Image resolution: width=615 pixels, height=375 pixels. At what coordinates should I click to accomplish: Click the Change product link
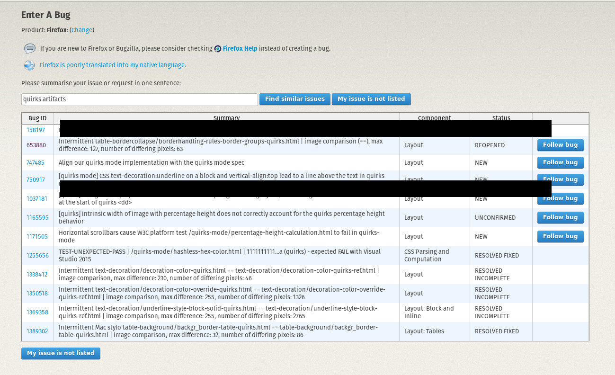coord(82,30)
